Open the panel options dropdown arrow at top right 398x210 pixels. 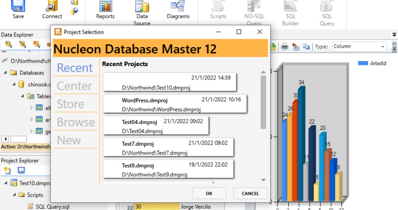394,35
